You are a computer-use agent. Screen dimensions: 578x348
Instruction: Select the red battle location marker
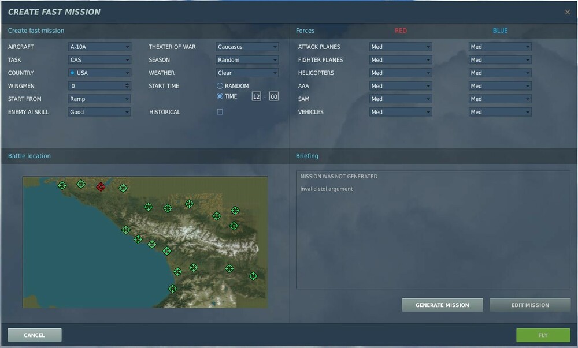[x=101, y=187]
